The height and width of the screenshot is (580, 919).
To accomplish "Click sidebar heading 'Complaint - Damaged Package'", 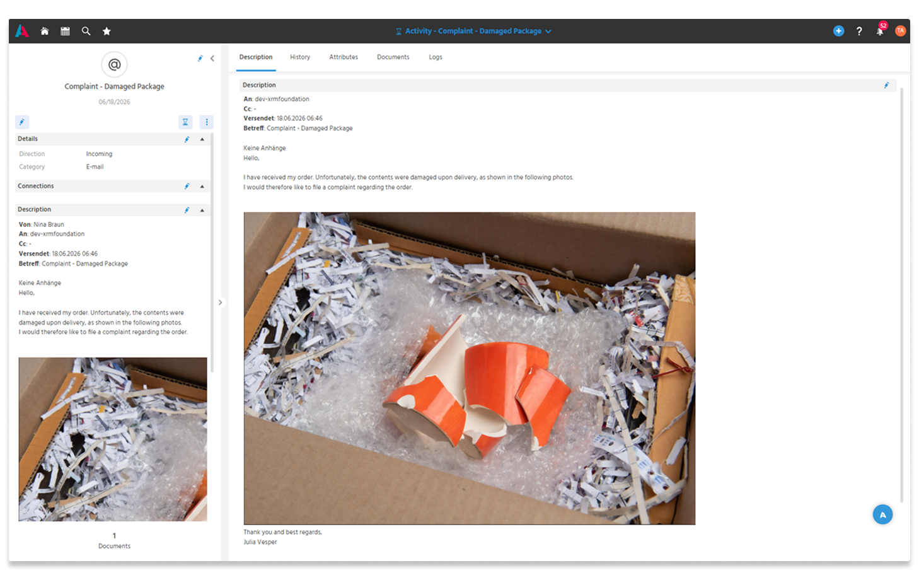I will click(x=114, y=86).
